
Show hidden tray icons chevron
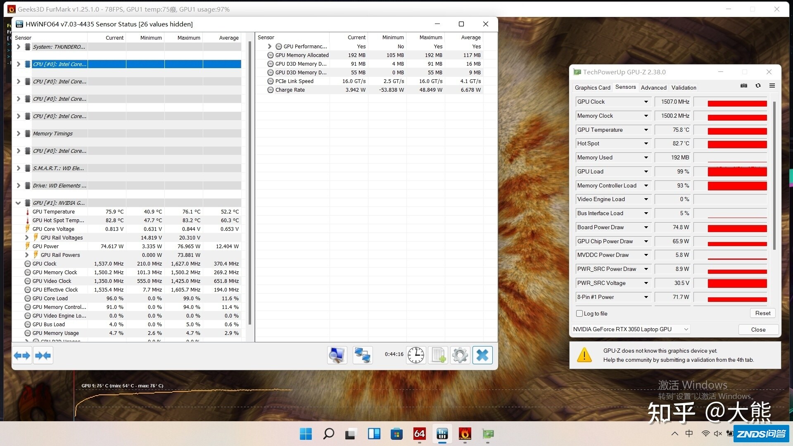(x=674, y=434)
